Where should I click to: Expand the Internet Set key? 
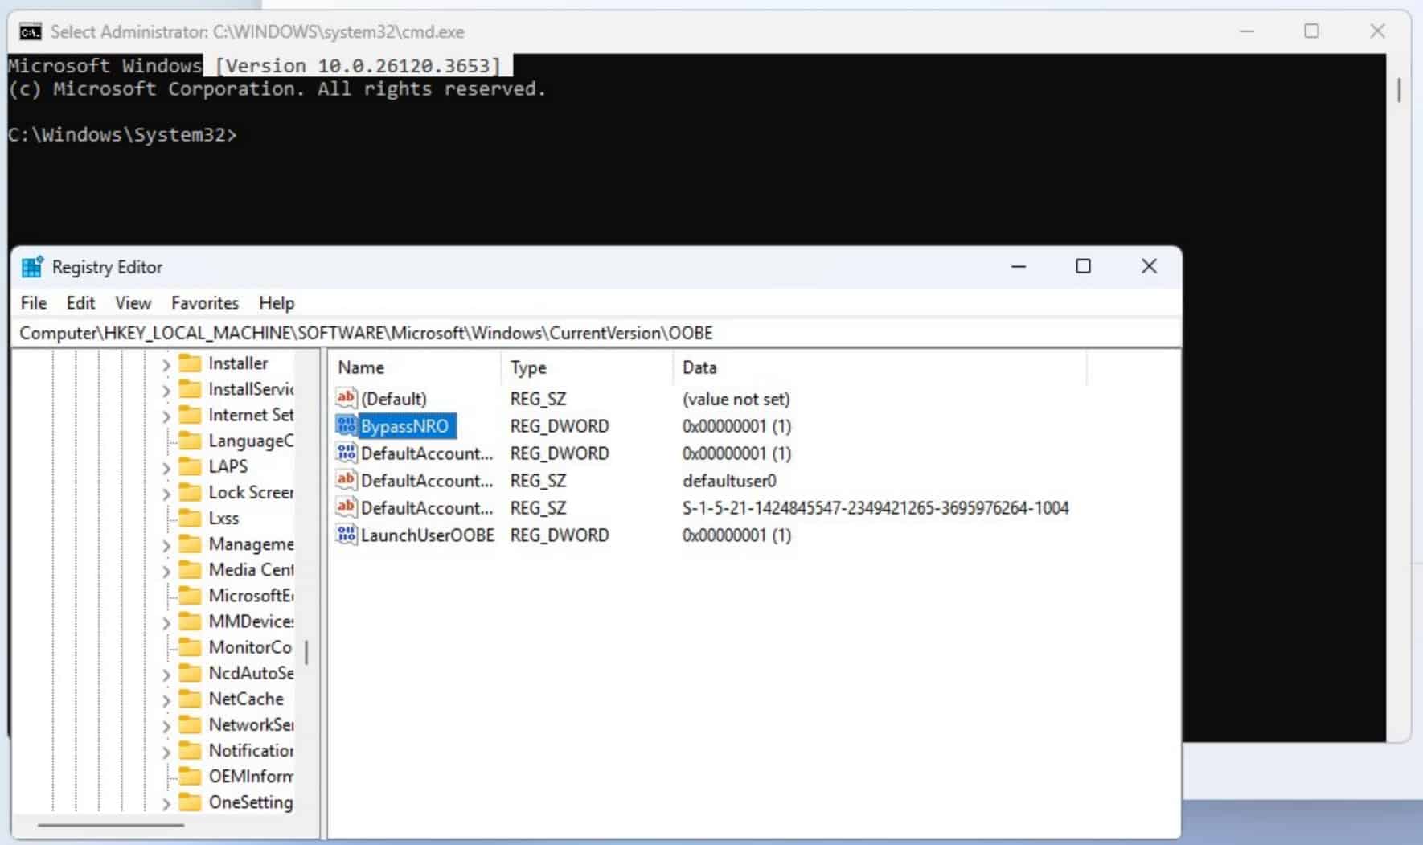coord(166,416)
